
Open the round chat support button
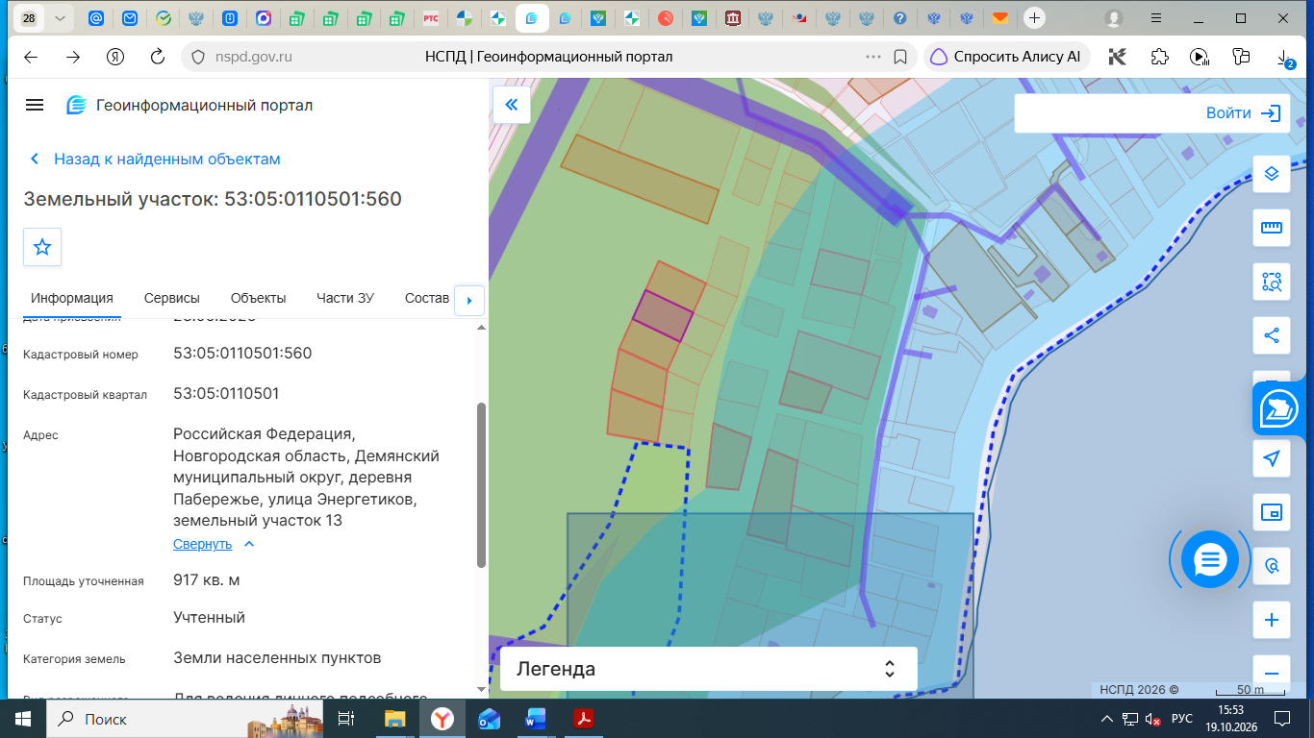pos(1210,559)
